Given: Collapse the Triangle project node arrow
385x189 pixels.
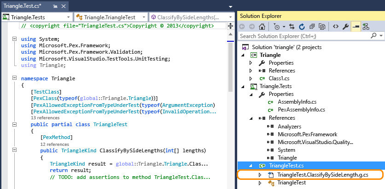Looking at the screenshot, I should tap(243, 55).
